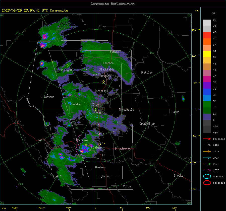
Task: Click the green 22JP arrow in legend
Action: [x=207, y=164]
